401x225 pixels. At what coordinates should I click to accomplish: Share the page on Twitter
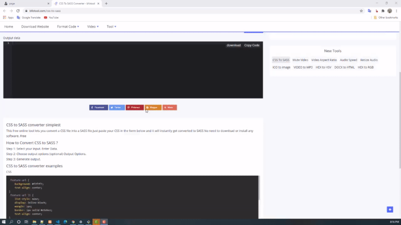[x=117, y=107]
